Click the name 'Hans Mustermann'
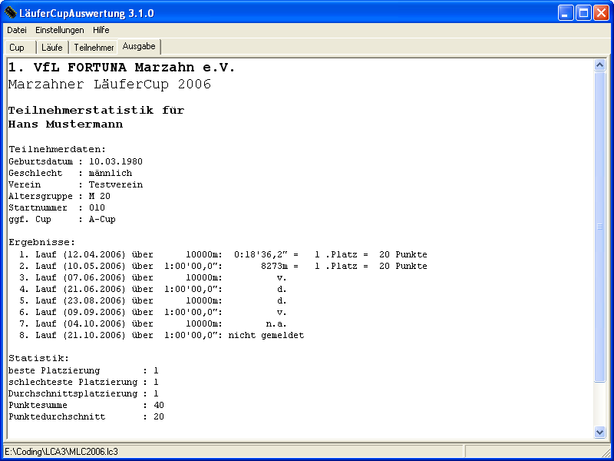Viewport: 614px width, 461px height. (66, 124)
